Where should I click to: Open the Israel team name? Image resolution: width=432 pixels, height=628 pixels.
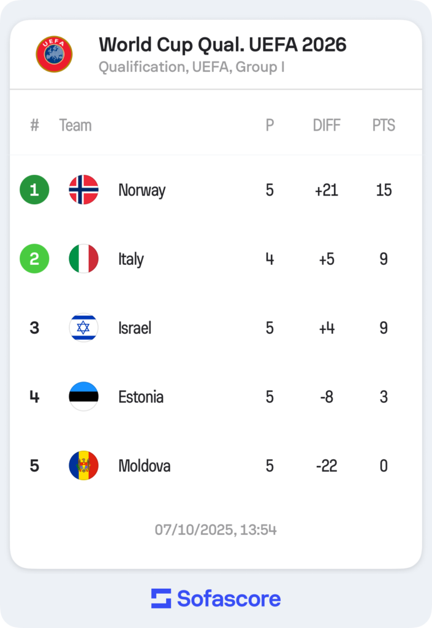134,327
